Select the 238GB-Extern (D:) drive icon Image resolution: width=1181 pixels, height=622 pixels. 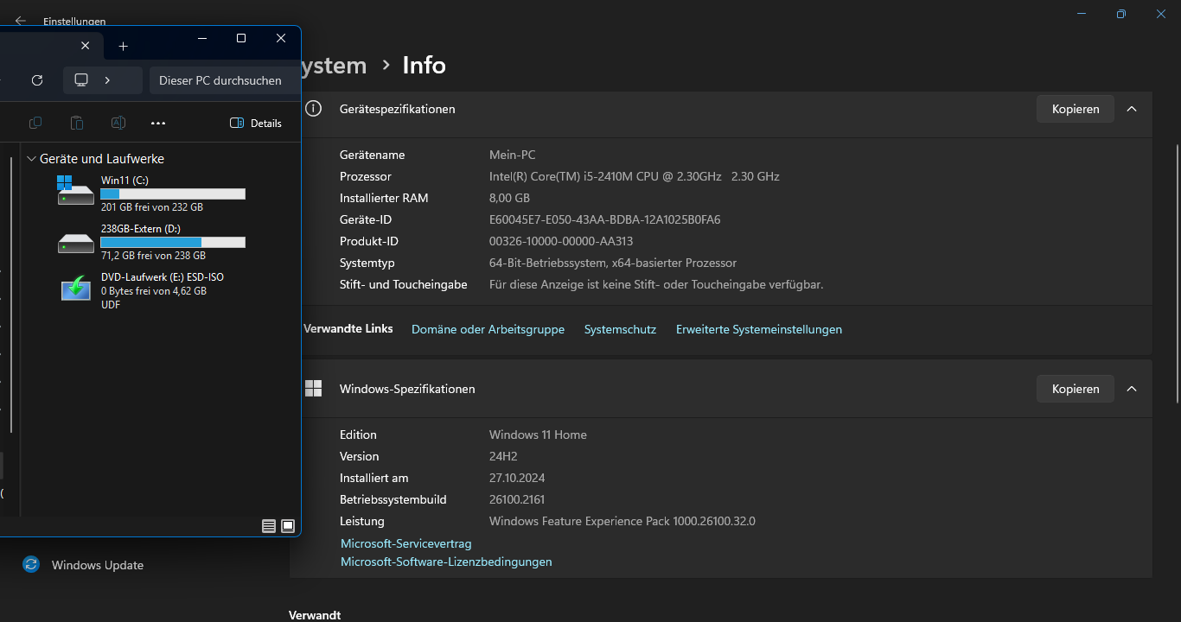tap(76, 244)
